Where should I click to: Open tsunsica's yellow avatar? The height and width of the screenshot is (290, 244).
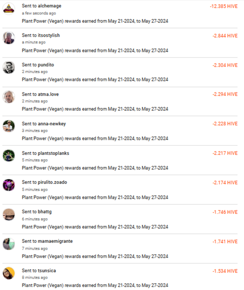[9, 273]
